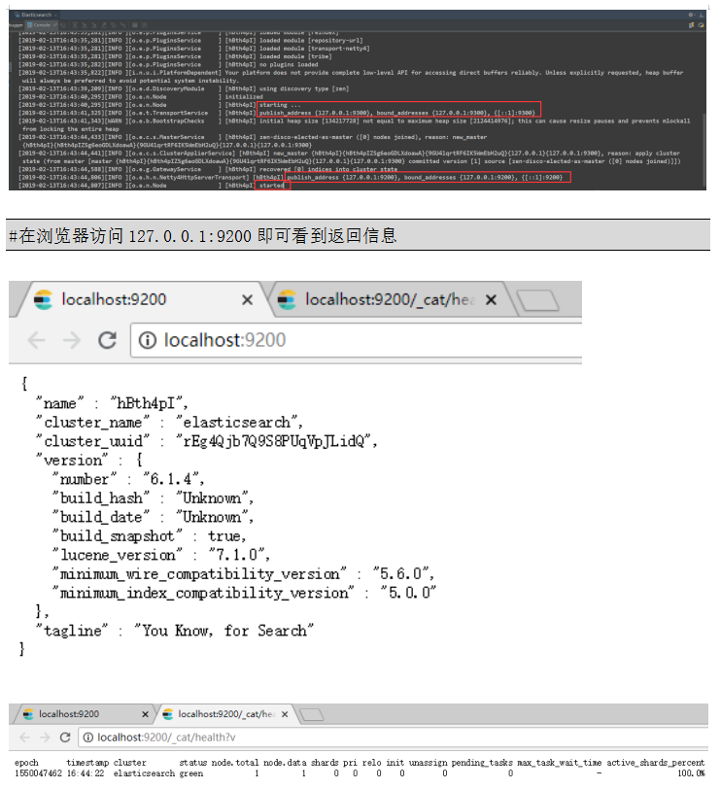Click the favicon on the large _cat/he tab
Viewport: 721px width, 789px height.
coord(287,300)
